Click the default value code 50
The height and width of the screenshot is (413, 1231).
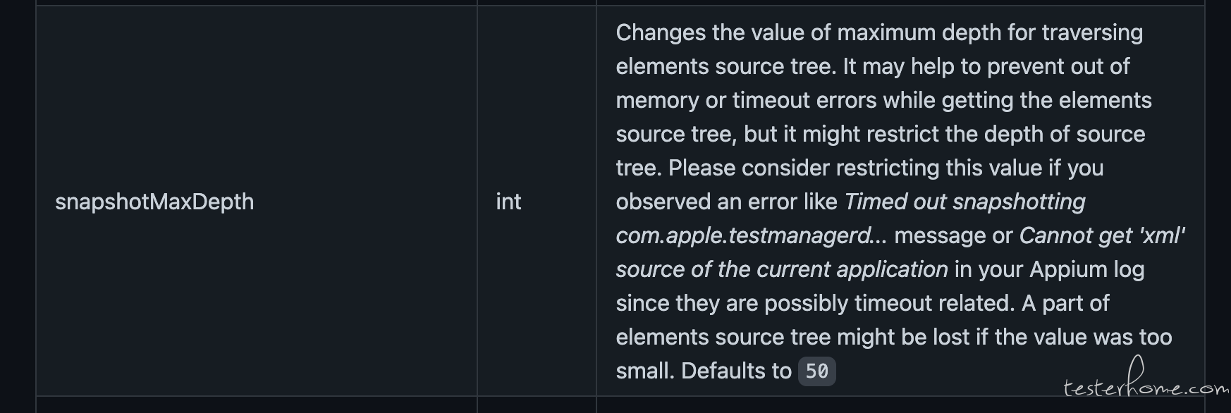click(816, 371)
